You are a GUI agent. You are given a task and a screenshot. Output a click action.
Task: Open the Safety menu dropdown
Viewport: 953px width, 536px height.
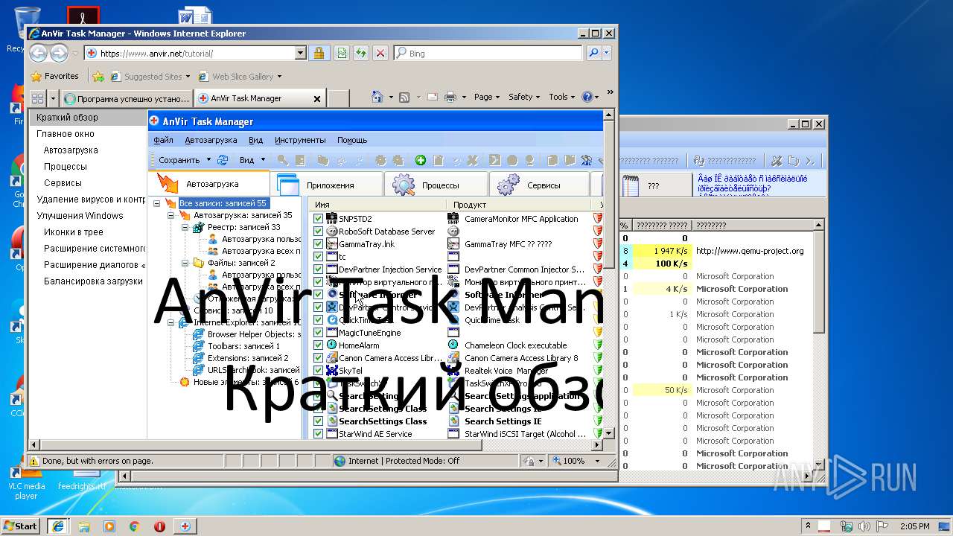(525, 97)
